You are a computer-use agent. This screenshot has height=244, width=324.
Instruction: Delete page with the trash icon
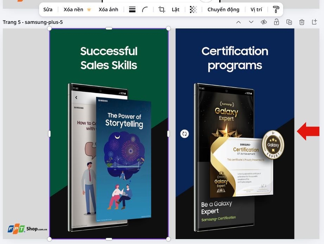[302, 22]
